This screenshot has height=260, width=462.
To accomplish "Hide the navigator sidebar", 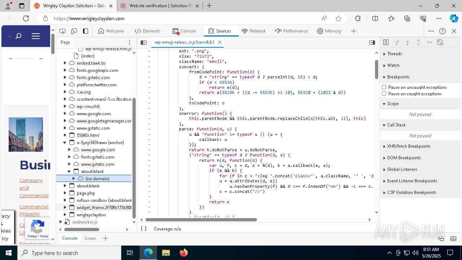I will point(144,43).
